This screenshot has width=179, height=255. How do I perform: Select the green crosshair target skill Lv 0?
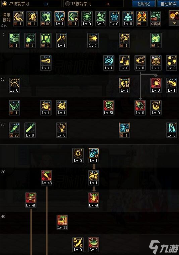click(87, 19)
